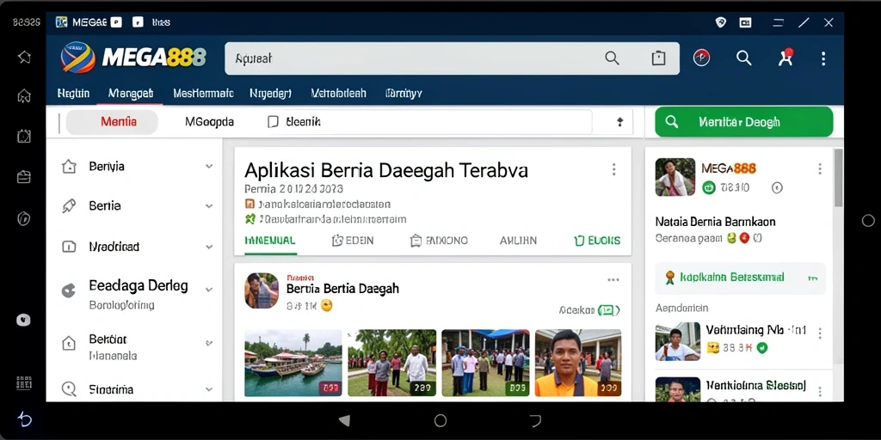
Task: Click the green EUGKS button on the card
Action: pyautogui.click(x=597, y=241)
